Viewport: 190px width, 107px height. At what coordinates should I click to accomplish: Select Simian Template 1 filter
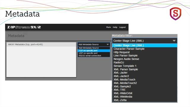(x=145, y=66)
